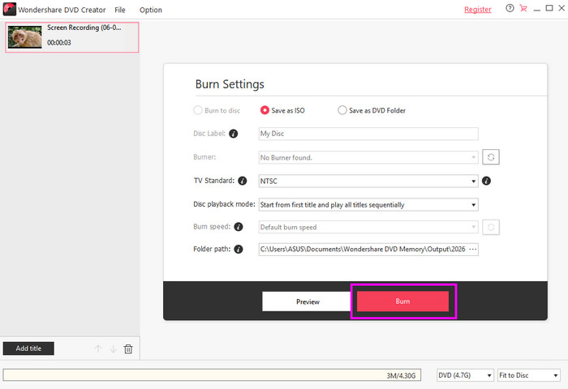This screenshot has height=389, width=568.
Task: Click the Burn Settings heading
Action: pos(230,84)
